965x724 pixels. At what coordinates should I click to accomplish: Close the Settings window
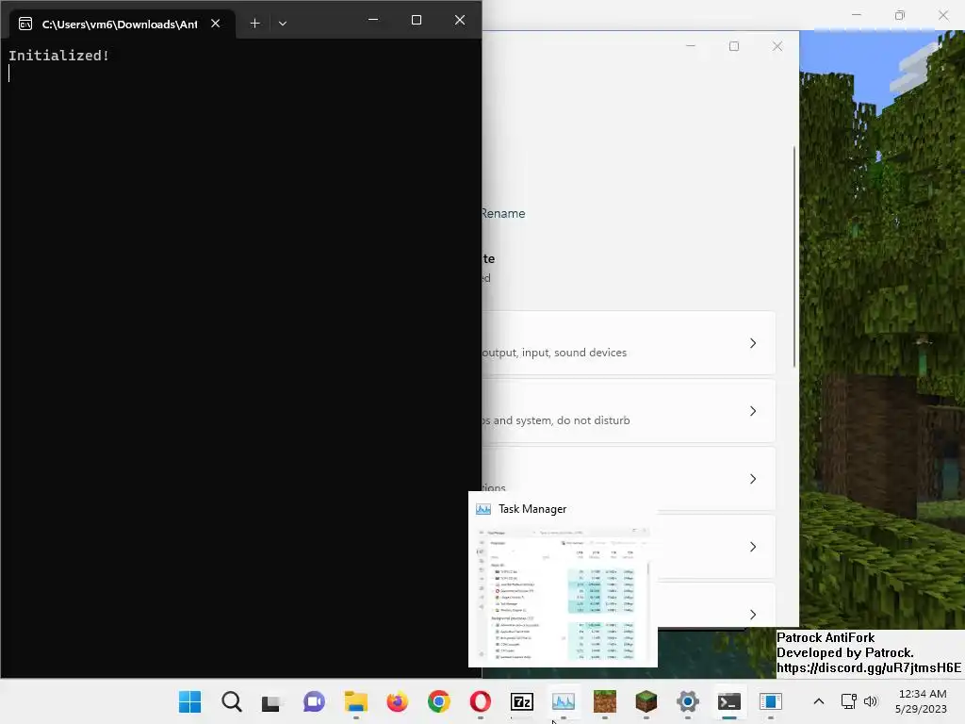777,46
